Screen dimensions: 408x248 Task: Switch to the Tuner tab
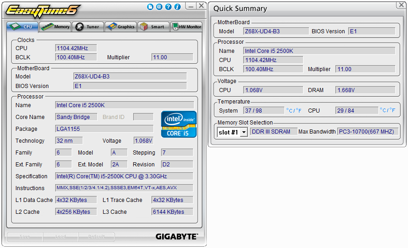click(88, 27)
